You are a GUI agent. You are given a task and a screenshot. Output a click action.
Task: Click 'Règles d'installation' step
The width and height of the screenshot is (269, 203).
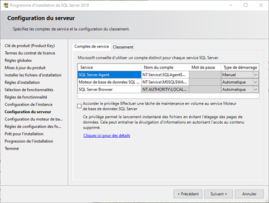[22, 83]
